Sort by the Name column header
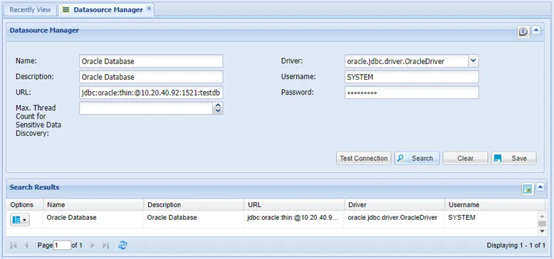 click(x=93, y=205)
